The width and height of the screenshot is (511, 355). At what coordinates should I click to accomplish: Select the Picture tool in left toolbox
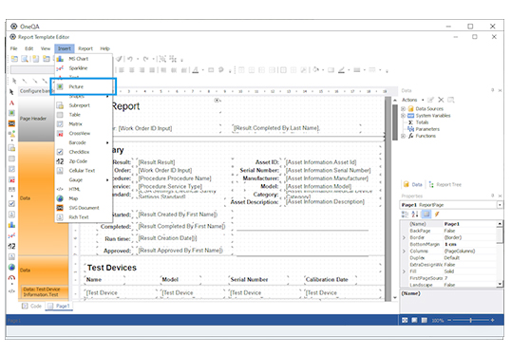pos(11,113)
